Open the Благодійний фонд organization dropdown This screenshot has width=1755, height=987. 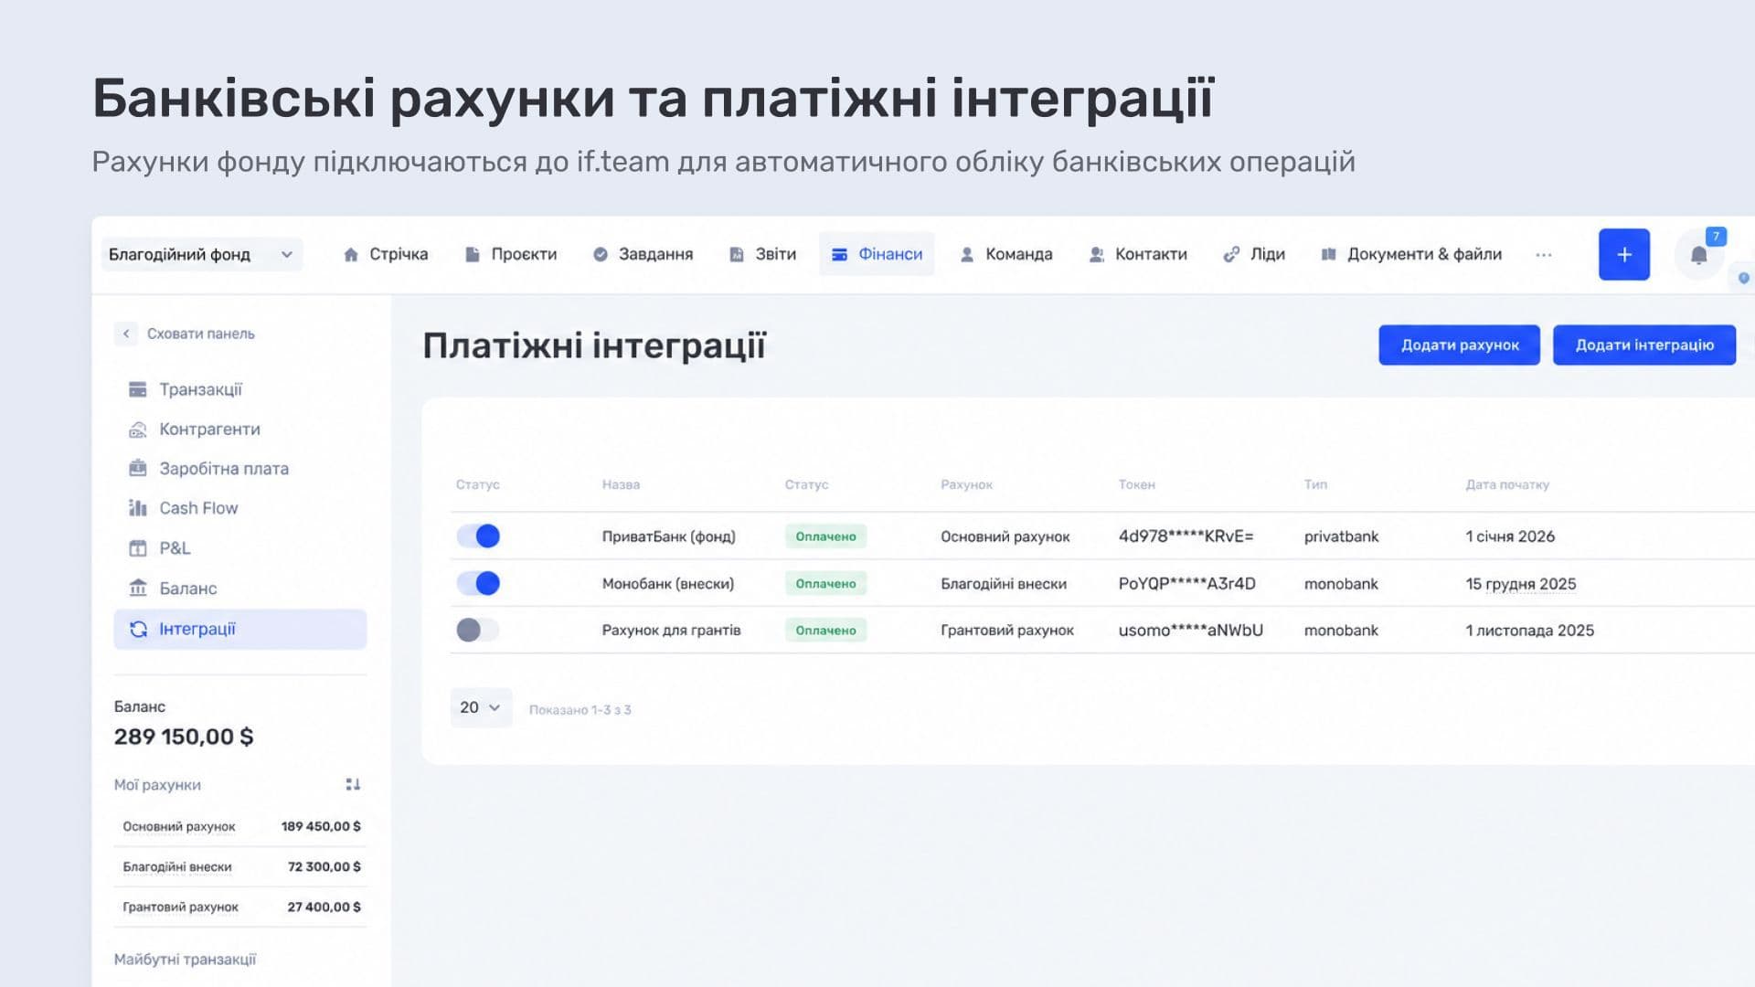[201, 255]
